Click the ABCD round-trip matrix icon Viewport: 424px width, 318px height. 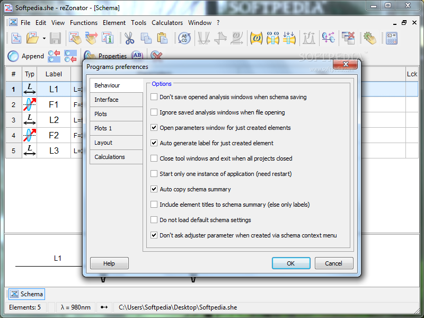pyautogui.click(x=184, y=38)
